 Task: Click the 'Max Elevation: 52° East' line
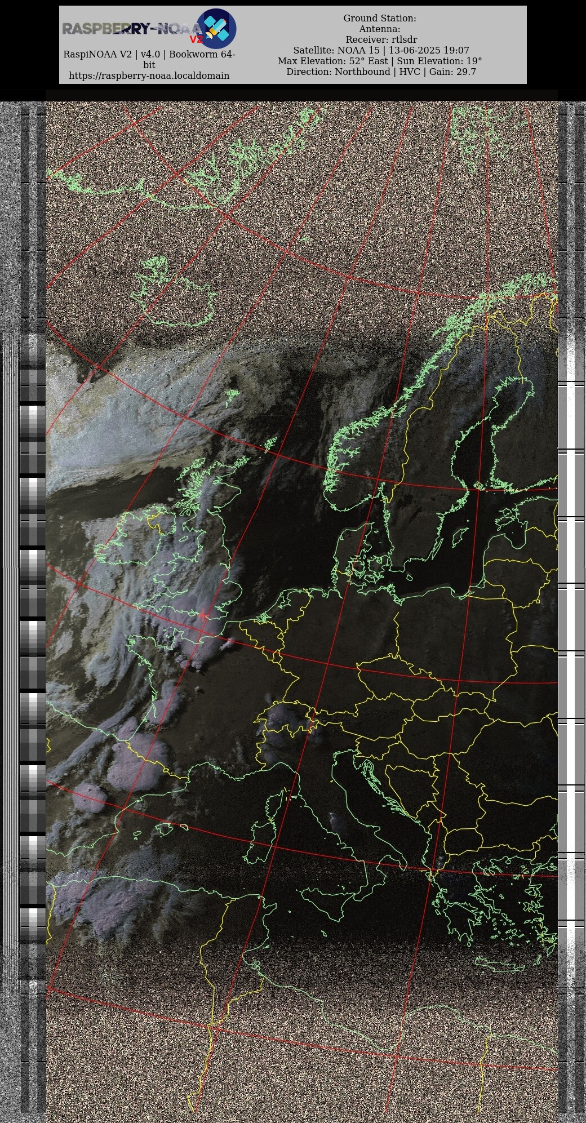pos(380,61)
